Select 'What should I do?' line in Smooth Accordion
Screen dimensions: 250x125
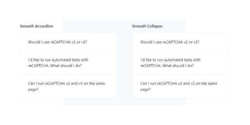point(55,66)
